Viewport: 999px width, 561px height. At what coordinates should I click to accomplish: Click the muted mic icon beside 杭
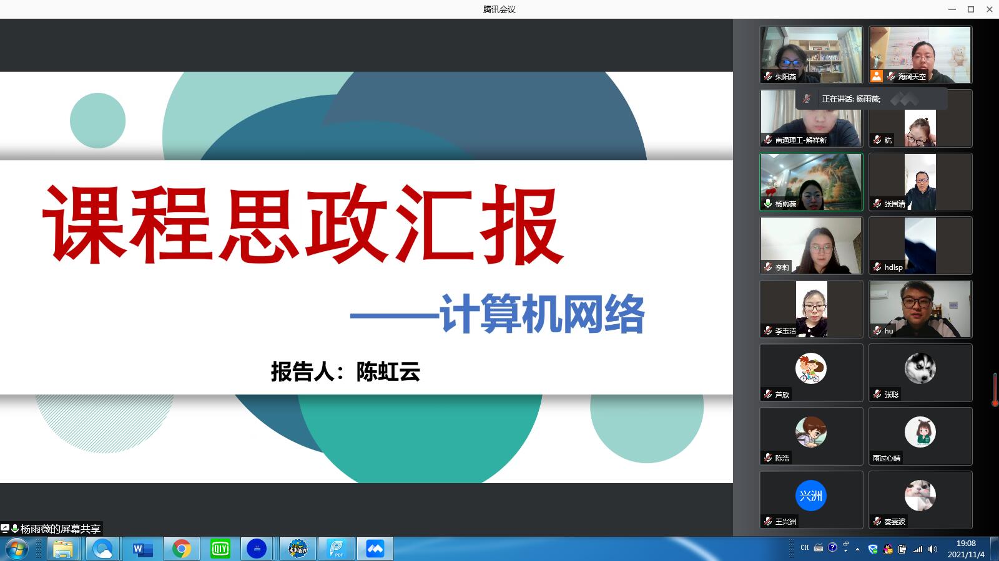tap(877, 140)
